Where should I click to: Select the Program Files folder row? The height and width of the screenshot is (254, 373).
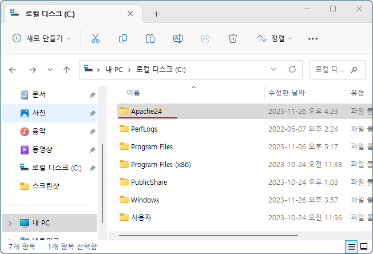[245, 147]
